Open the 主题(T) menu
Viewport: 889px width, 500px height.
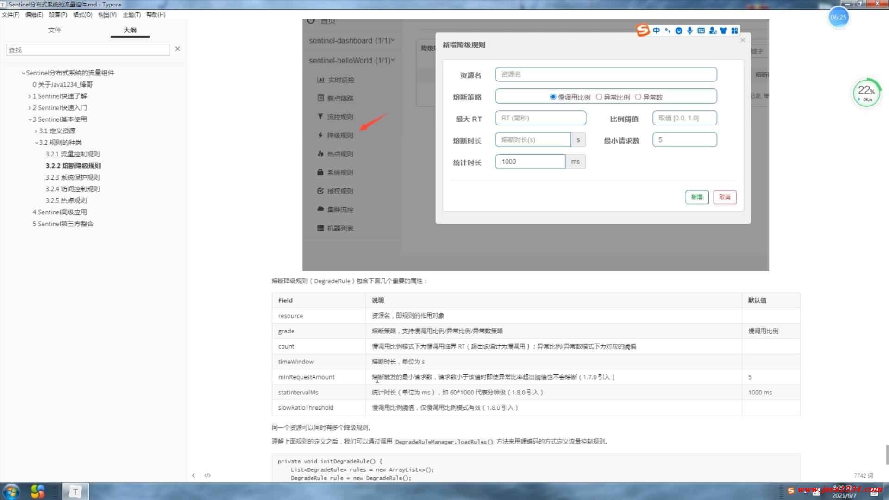(x=131, y=14)
